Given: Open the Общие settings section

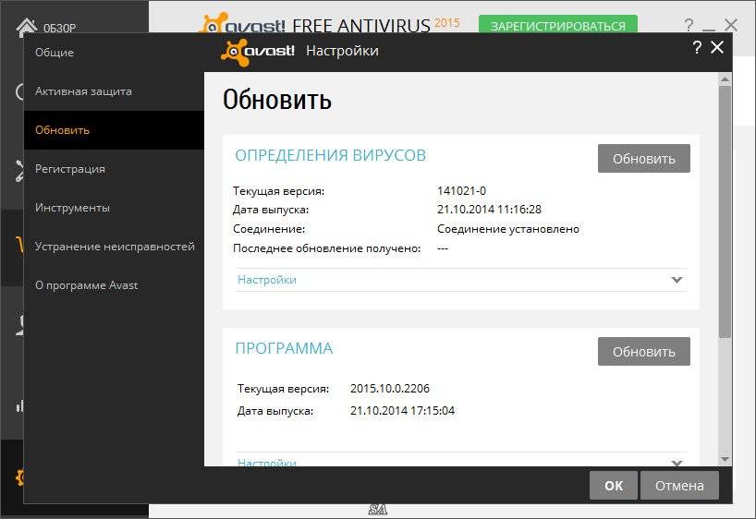Looking at the screenshot, I should (115, 53).
